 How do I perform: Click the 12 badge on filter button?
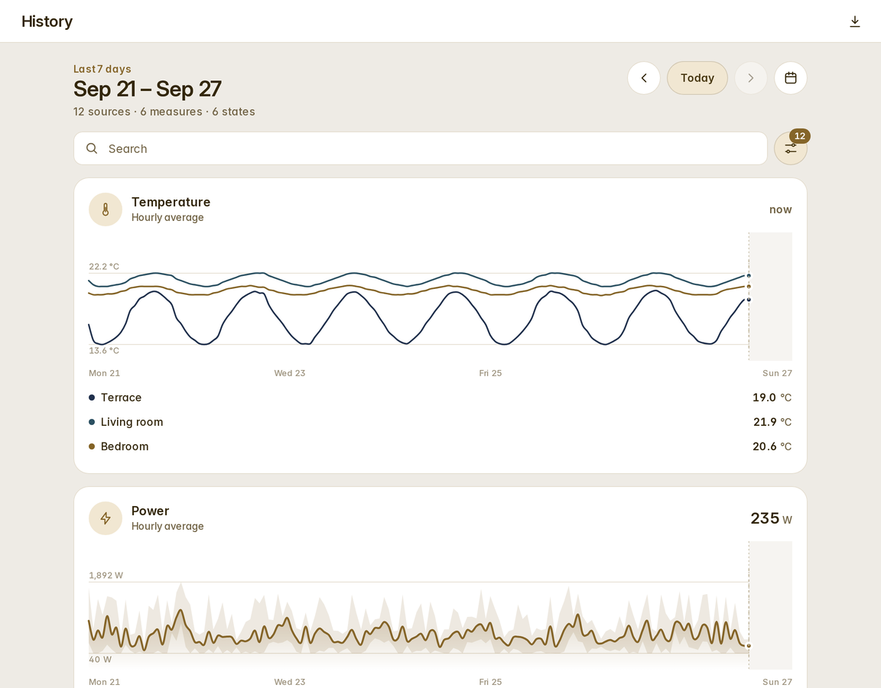[x=799, y=136]
